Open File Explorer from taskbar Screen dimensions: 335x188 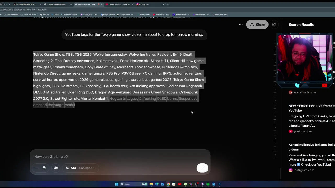click(151, 184)
